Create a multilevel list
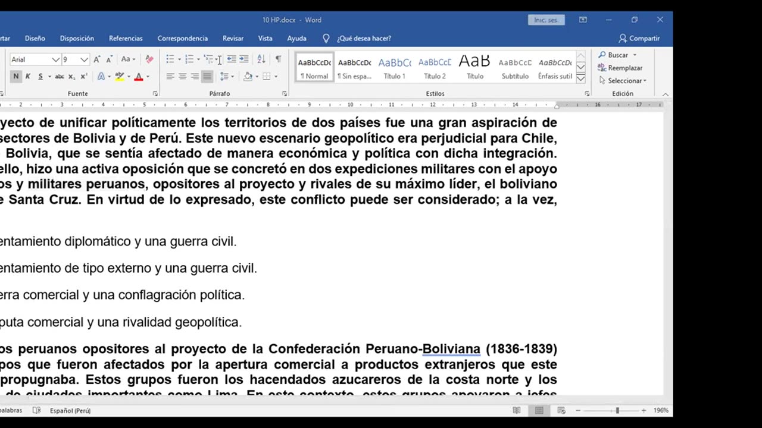 pos(208,59)
